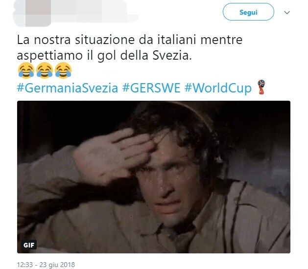Screen dimensions: 308x269
Task: Expand the tweet options chevron
Action: click(287, 13)
